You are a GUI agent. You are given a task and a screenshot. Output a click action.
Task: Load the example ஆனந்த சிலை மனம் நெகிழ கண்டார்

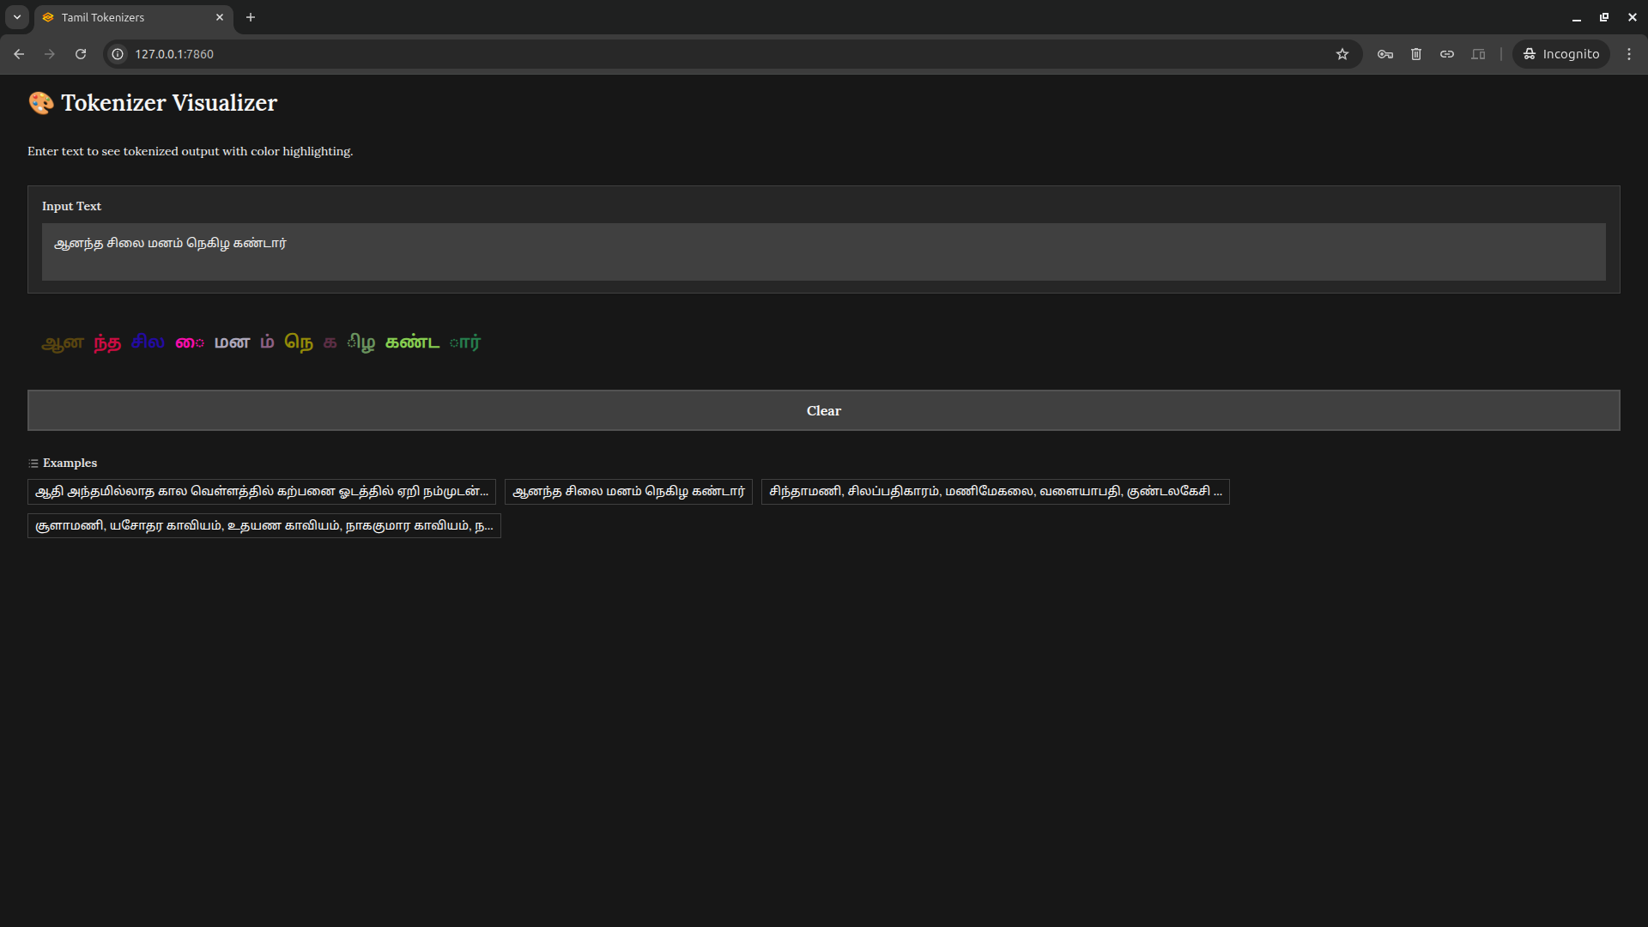[x=628, y=492]
